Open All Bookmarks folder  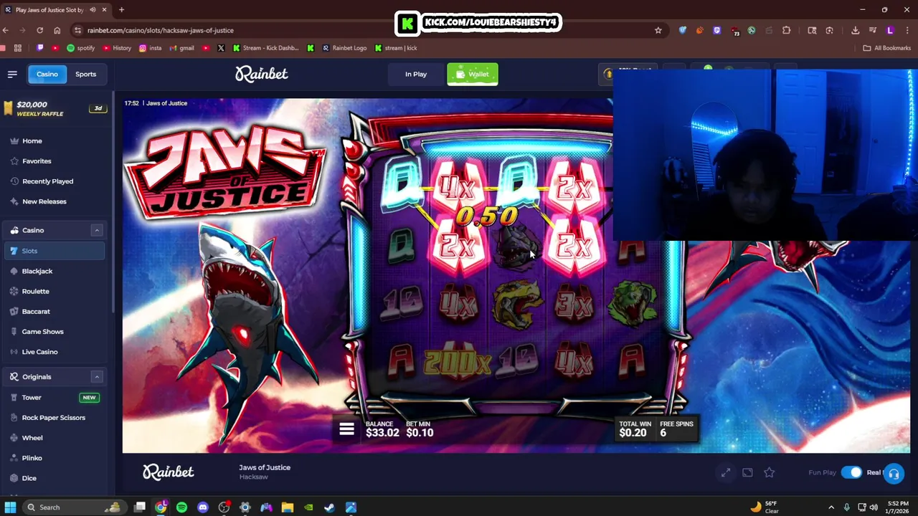pos(887,48)
